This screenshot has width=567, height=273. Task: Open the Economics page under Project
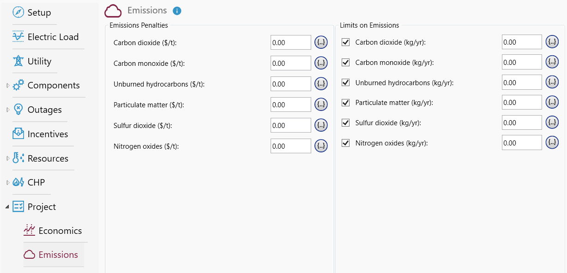[60, 231]
